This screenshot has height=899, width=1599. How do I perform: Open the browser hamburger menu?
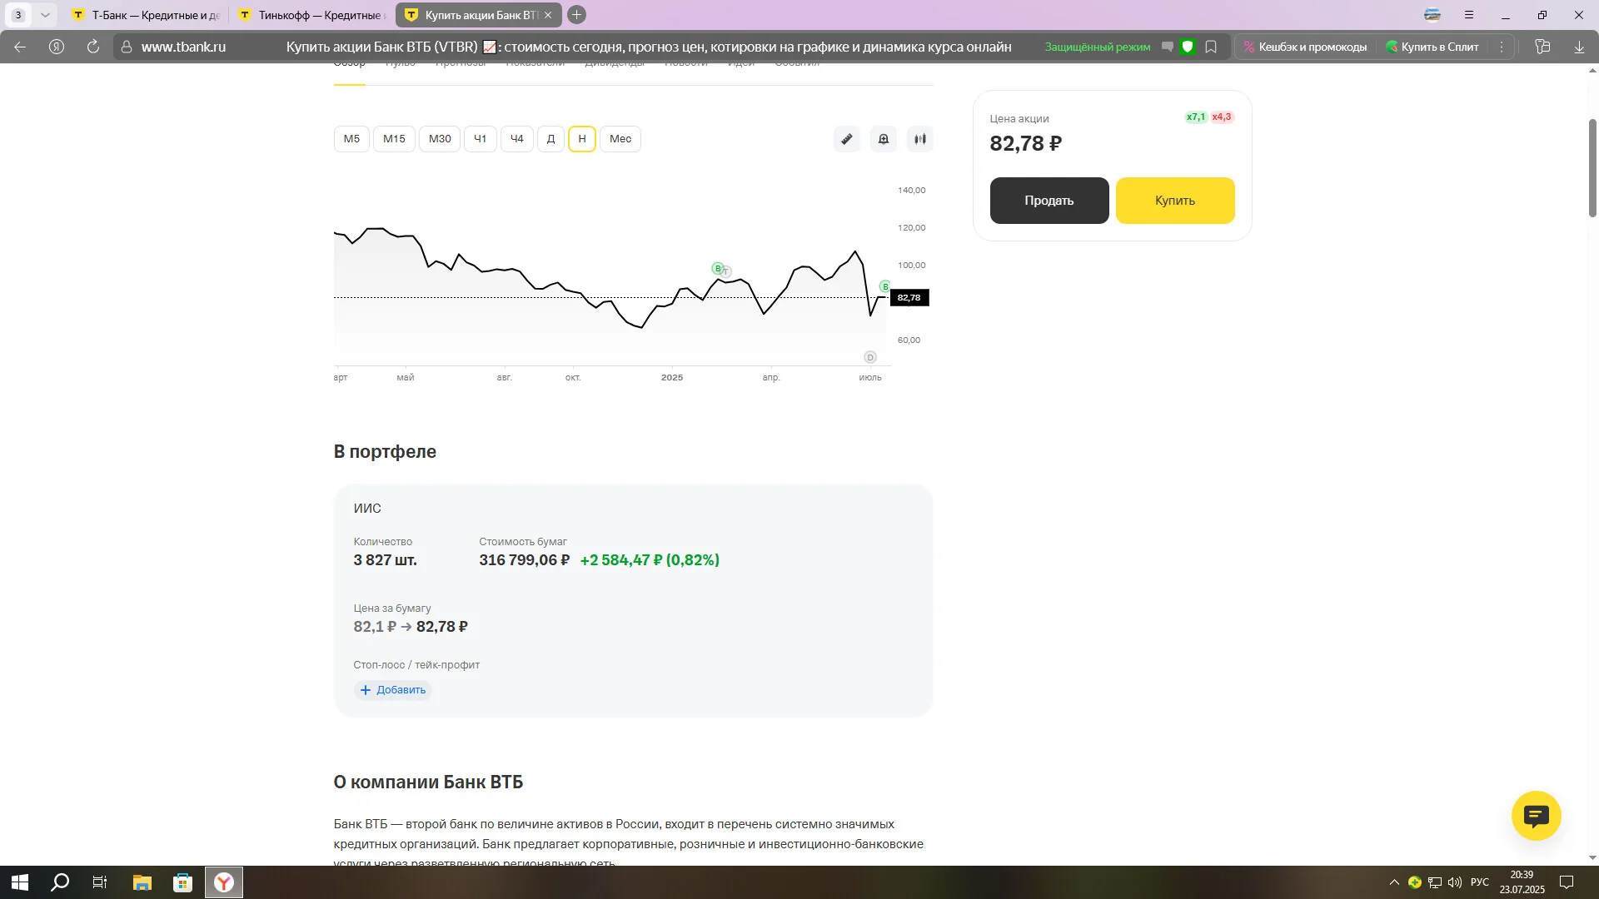(x=1469, y=15)
